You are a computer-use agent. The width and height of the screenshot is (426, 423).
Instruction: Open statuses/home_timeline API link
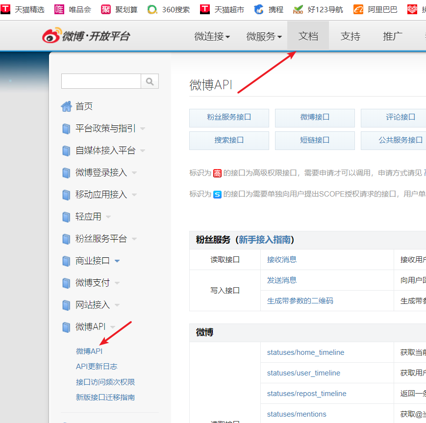(305, 352)
